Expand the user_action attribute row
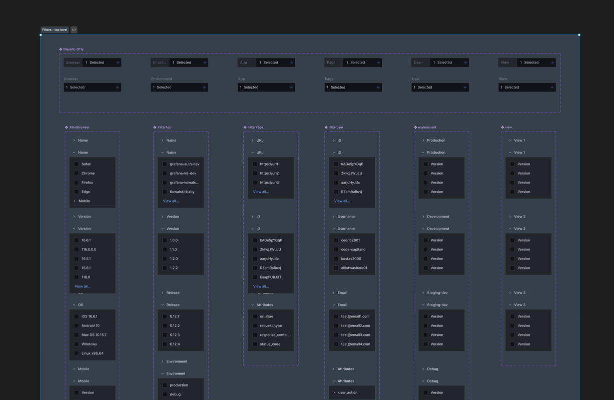This screenshot has height=400, width=614. 334,392
